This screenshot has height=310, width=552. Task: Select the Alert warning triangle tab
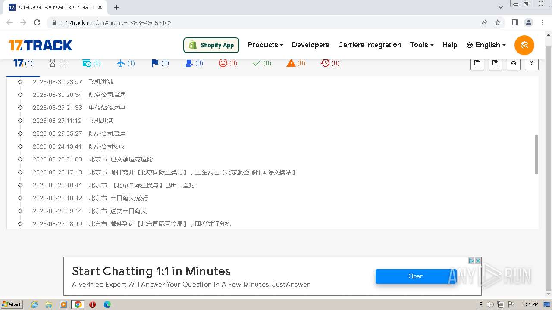pos(296,63)
